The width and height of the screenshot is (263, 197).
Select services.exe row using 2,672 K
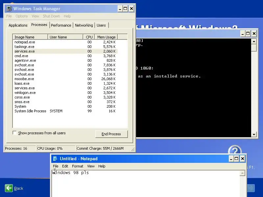65,88
